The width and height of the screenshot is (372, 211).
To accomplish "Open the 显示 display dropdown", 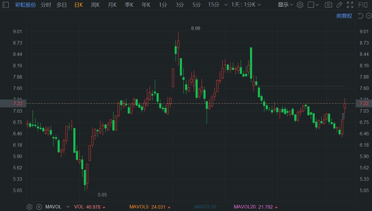I will click(286, 5).
